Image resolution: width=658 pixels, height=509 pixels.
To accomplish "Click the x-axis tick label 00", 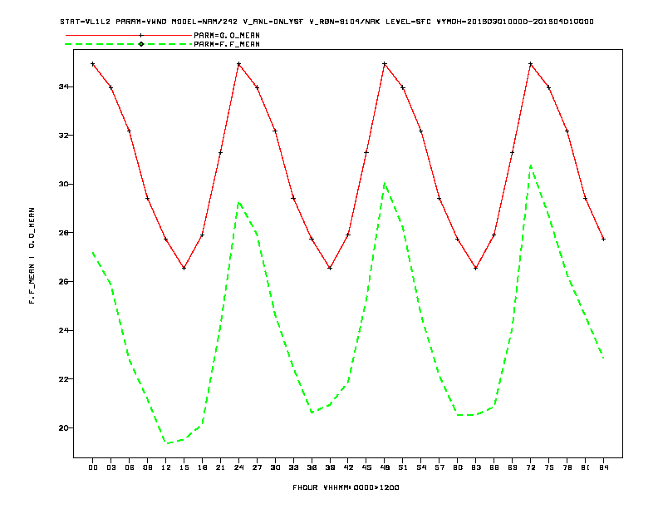I will (x=93, y=467).
